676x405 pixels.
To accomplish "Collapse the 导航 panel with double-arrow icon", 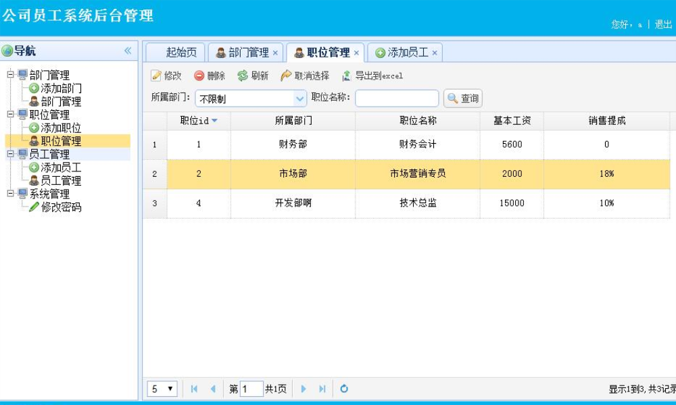I will point(128,51).
